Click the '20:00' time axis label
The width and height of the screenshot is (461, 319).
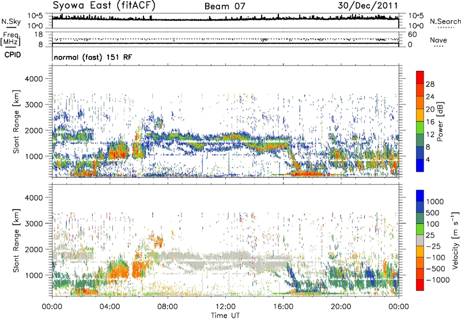point(341,307)
